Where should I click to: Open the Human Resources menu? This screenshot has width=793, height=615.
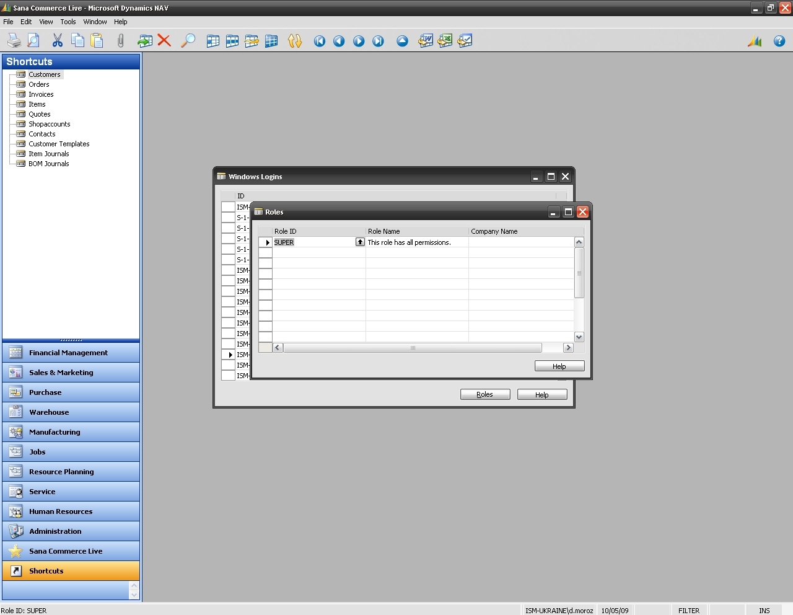coord(71,511)
